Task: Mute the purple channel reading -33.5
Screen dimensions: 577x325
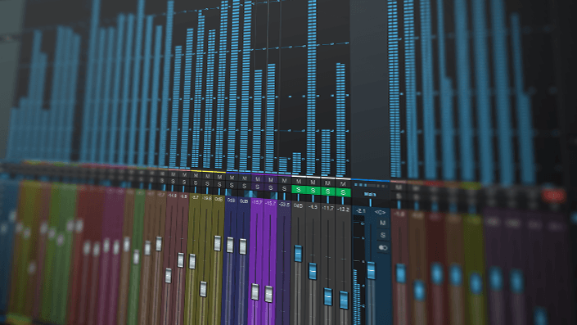Action: [284, 181]
